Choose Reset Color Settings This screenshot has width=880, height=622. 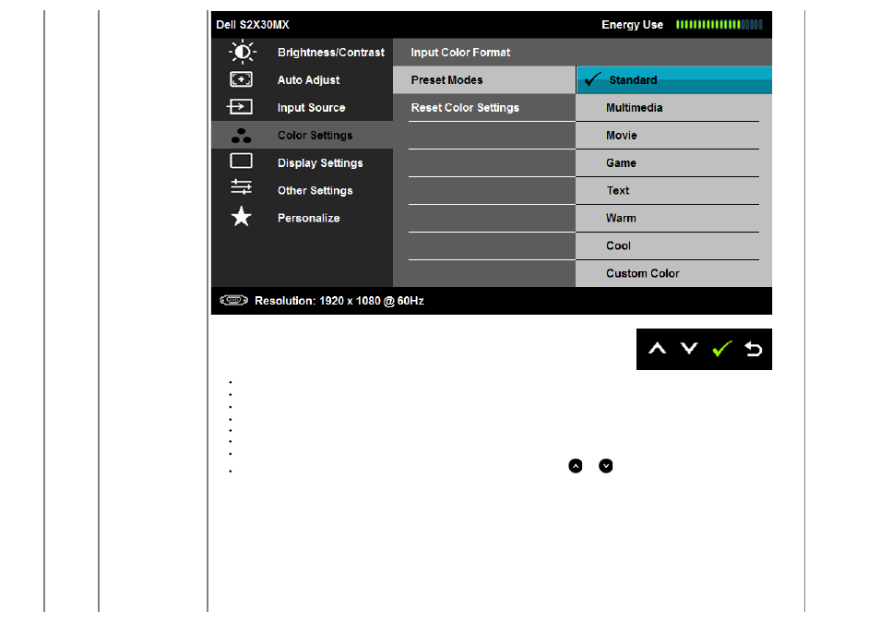click(484, 107)
